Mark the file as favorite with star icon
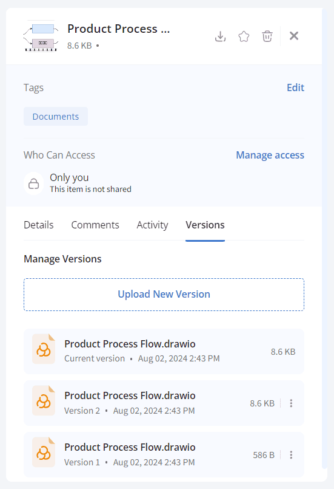The height and width of the screenshot is (489, 334). 244,36
